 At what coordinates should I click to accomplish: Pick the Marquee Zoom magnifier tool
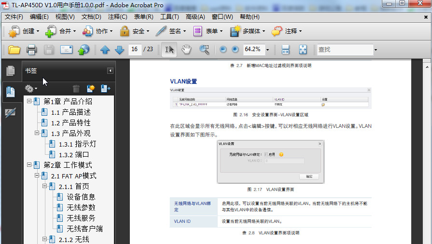point(204,50)
